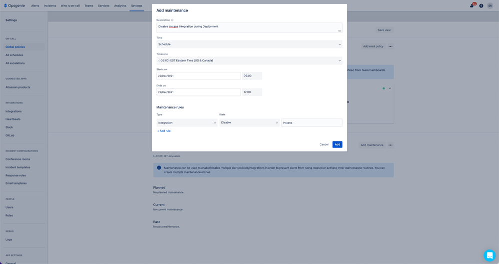Click the Description text field
Image resolution: width=499 pixels, height=264 pixels.
pyautogui.click(x=249, y=27)
